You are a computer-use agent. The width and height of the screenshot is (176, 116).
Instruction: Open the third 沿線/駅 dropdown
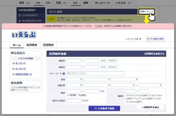[x=123, y=85]
